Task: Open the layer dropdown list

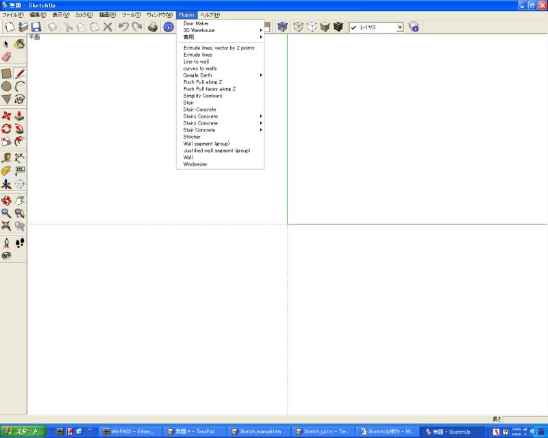Action: click(400, 27)
